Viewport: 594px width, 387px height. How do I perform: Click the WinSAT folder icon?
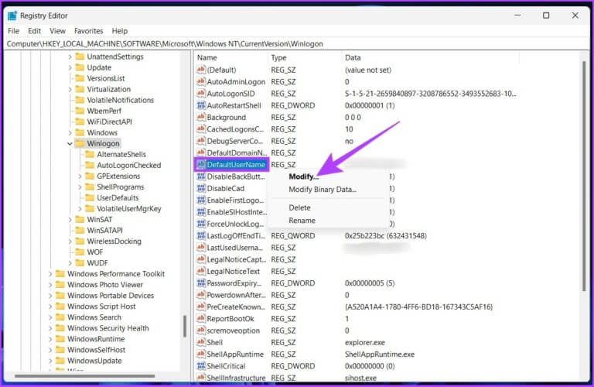click(x=80, y=220)
